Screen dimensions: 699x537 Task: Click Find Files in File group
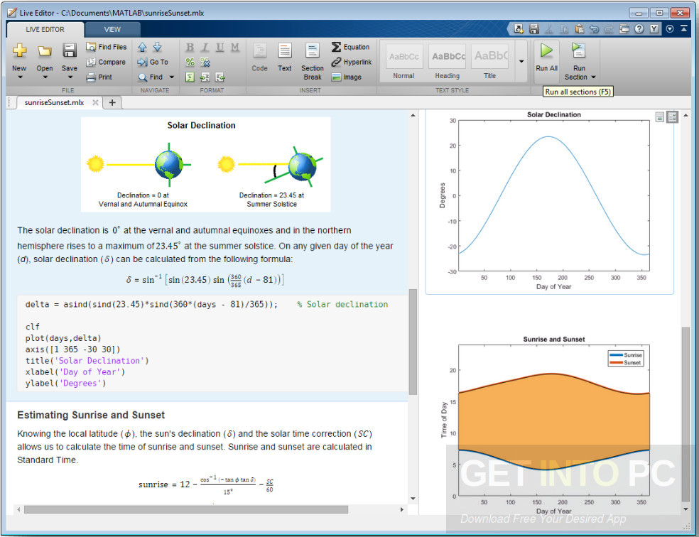click(106, 47)
